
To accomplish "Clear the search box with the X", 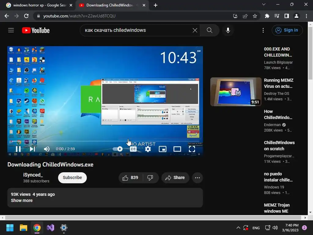I will coord(195,30).
